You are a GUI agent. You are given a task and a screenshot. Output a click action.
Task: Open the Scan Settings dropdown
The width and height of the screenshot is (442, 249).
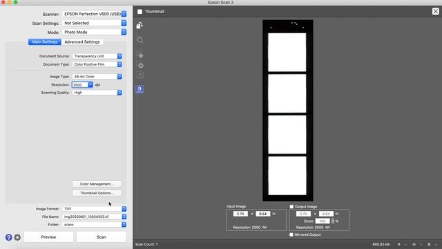[x=94, y=23]
